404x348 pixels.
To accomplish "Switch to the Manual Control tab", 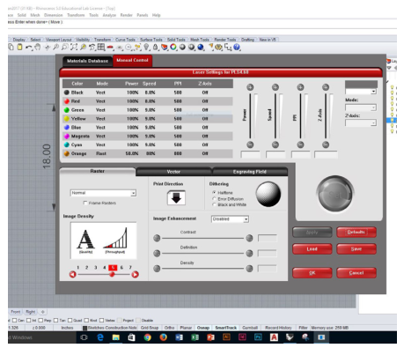I will pyautogui.click(x=132, y=60).
